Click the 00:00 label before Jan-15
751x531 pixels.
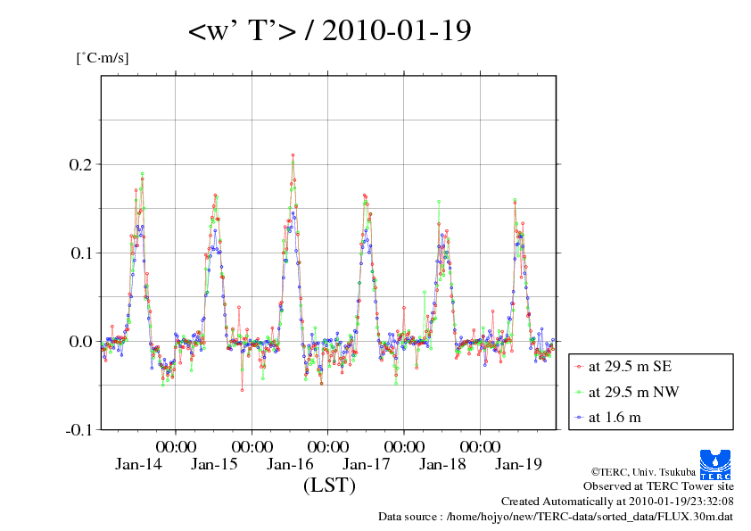point(176,446)
